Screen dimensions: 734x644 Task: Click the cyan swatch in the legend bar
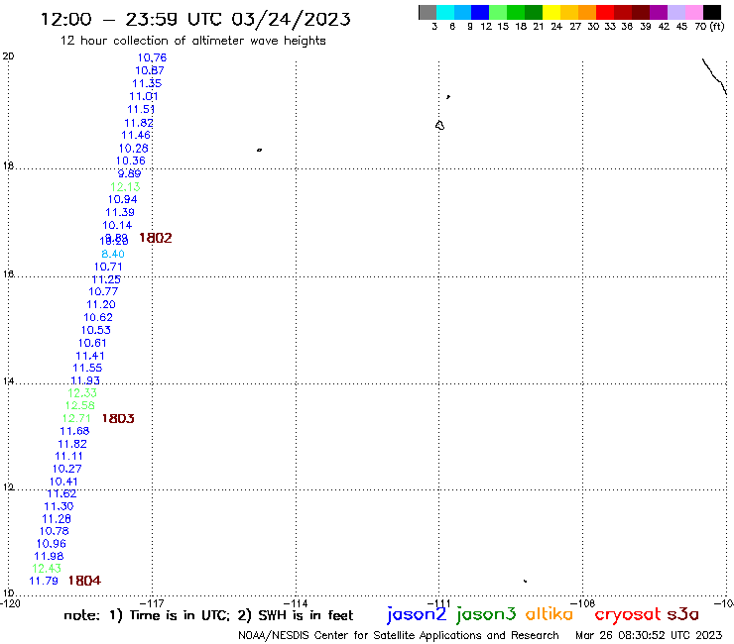(x=445, y=12)
